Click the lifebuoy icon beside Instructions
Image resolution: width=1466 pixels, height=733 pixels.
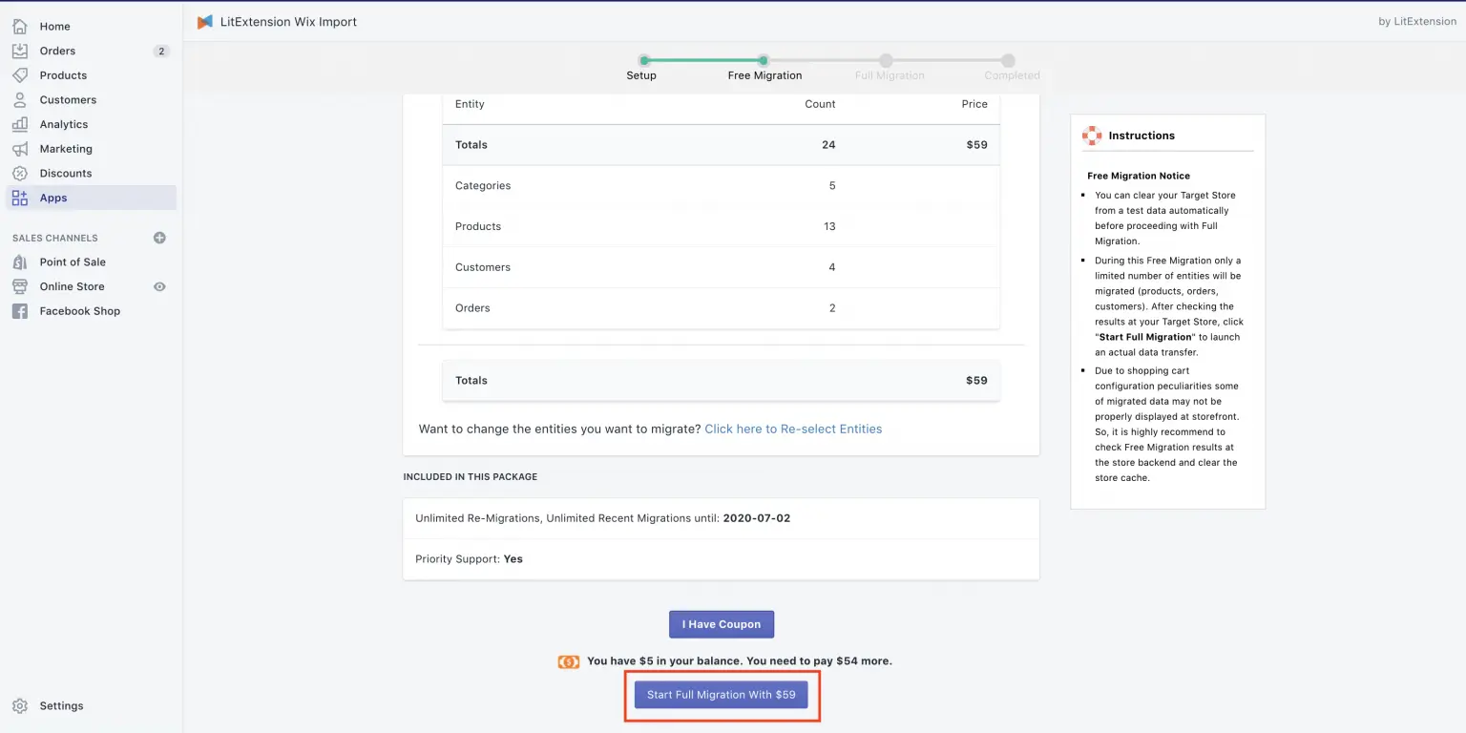pyautogui.click(x=1092, y=136)
